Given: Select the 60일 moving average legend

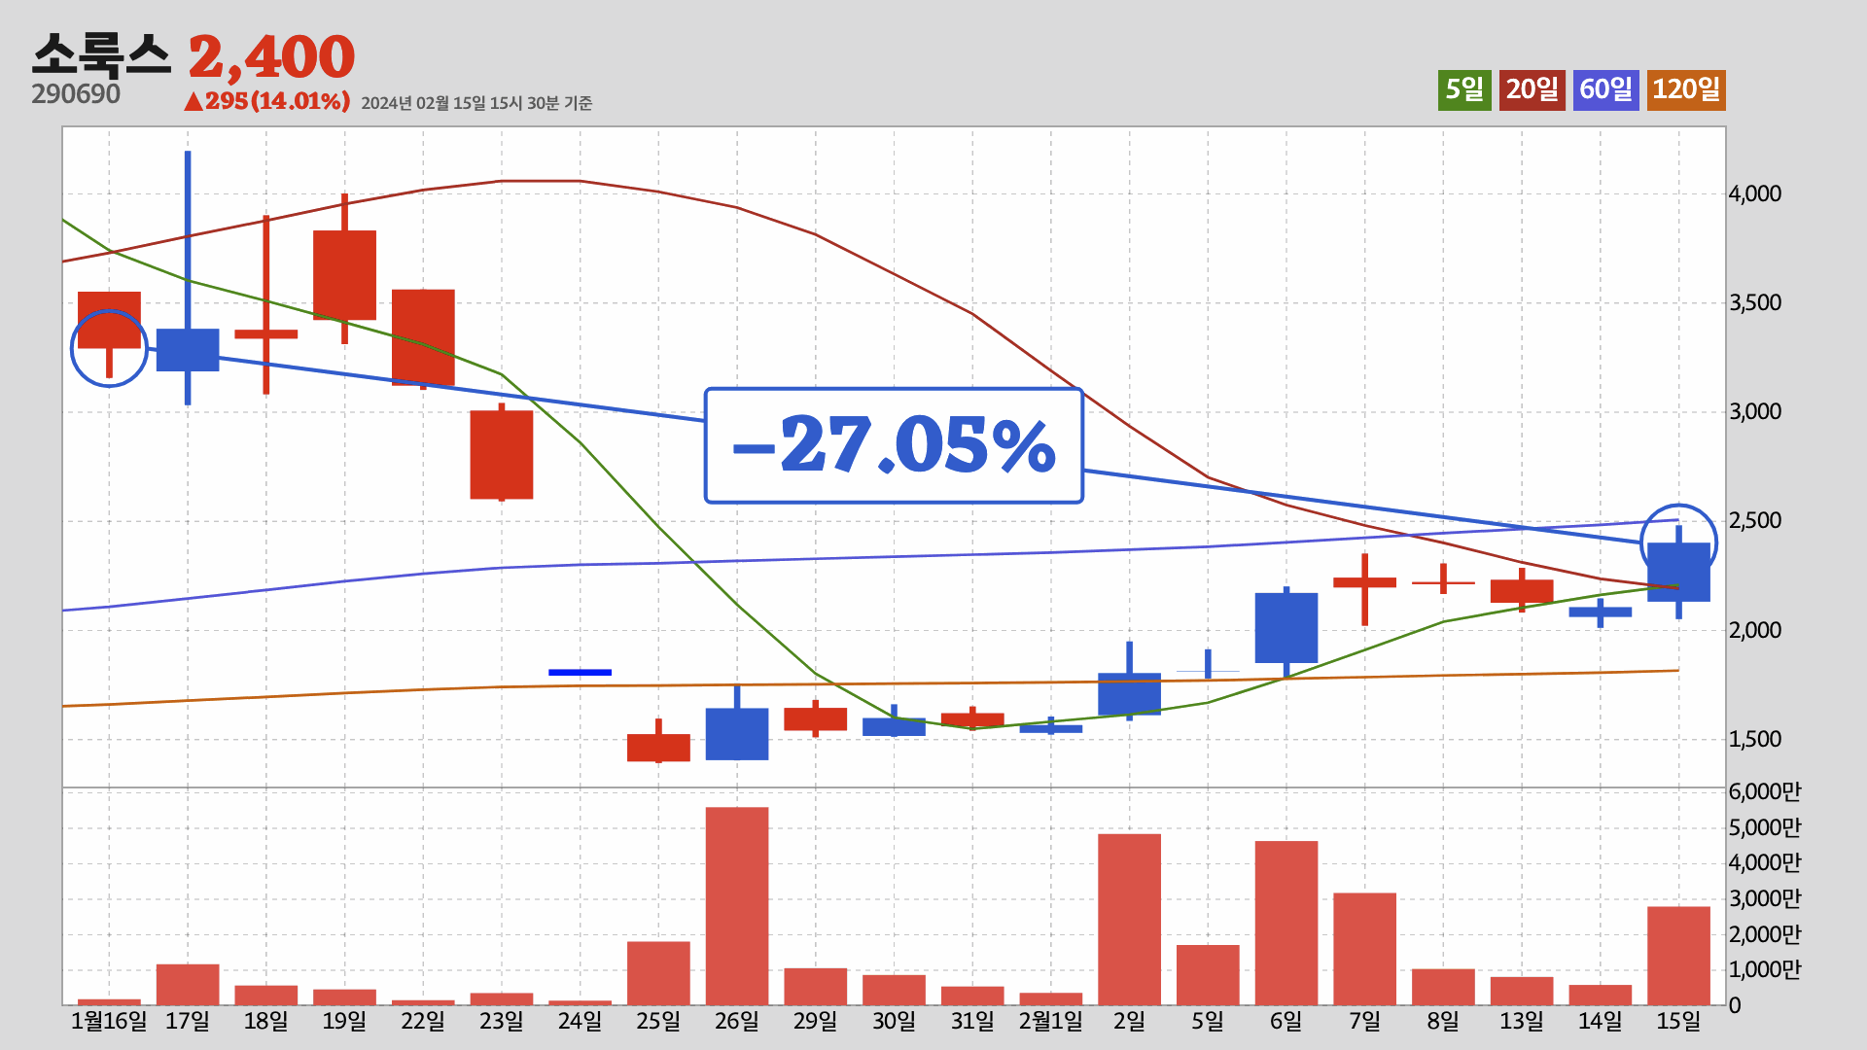Looking at the screenshot, I should click(1605, 89).
